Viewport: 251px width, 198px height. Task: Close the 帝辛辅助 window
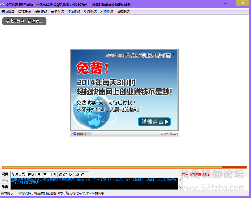(243, 3)
